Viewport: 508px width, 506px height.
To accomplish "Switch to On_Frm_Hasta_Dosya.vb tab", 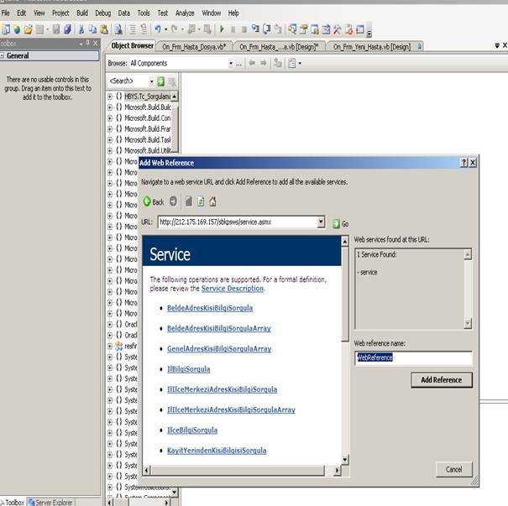I will [194, 47].
